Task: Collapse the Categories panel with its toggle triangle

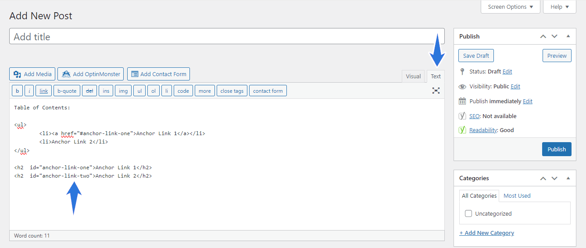Action: (x=568, y=178)
